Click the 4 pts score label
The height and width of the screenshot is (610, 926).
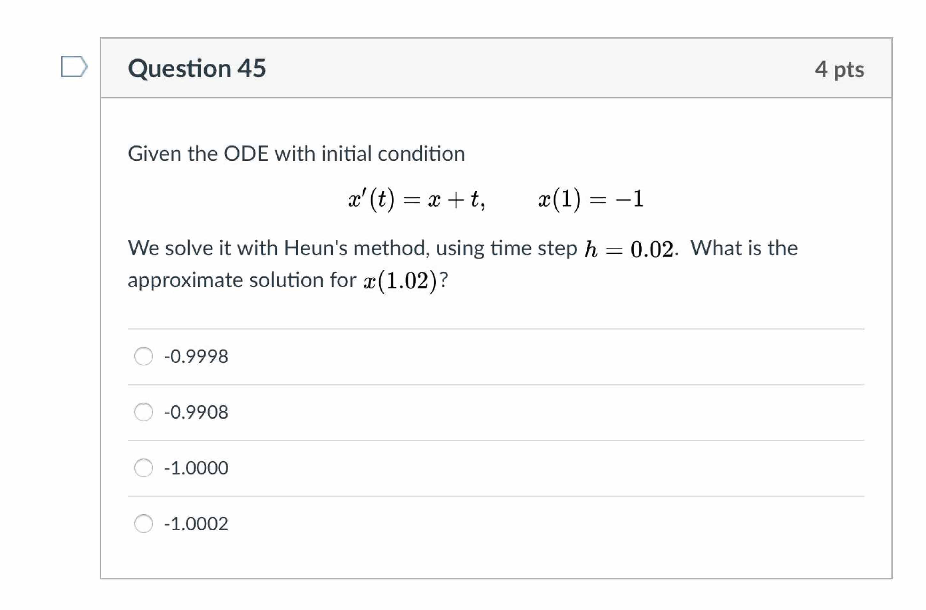pos(839,69)
